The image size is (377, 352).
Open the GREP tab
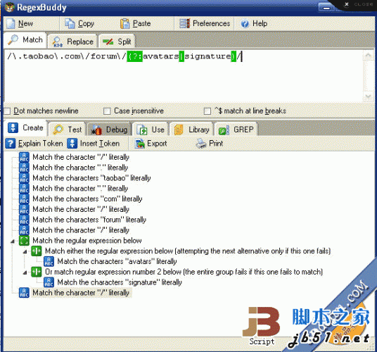point(236,130)
